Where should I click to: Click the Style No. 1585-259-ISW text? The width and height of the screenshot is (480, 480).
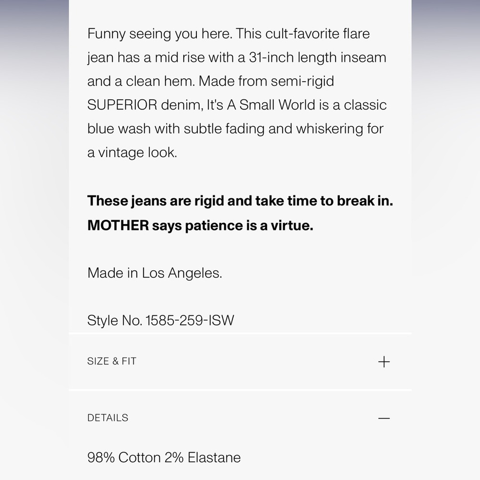161,321
